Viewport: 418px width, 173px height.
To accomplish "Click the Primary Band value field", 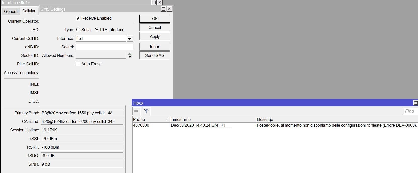I will click(82, 113).
